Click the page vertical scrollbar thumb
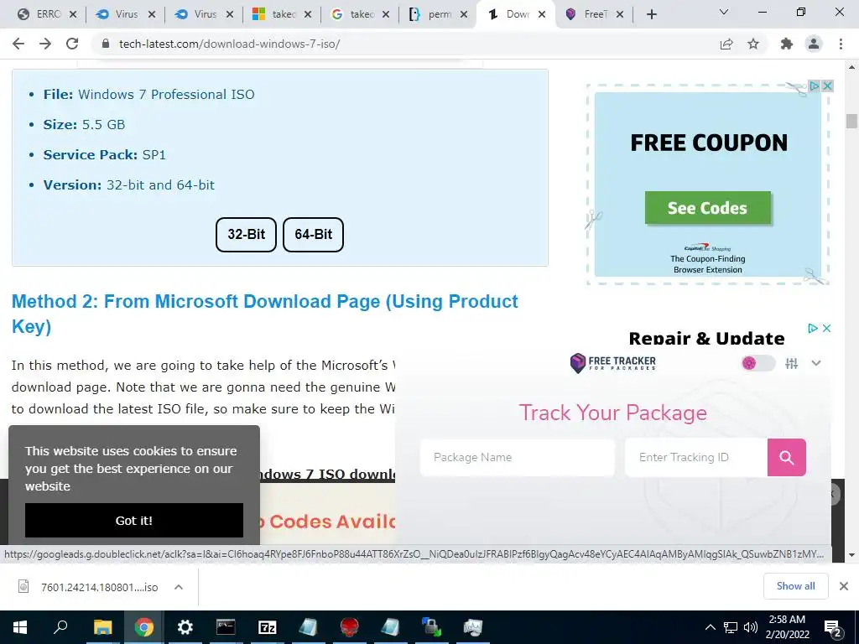The width and height of the screenshot is (859, 644). 851,121
